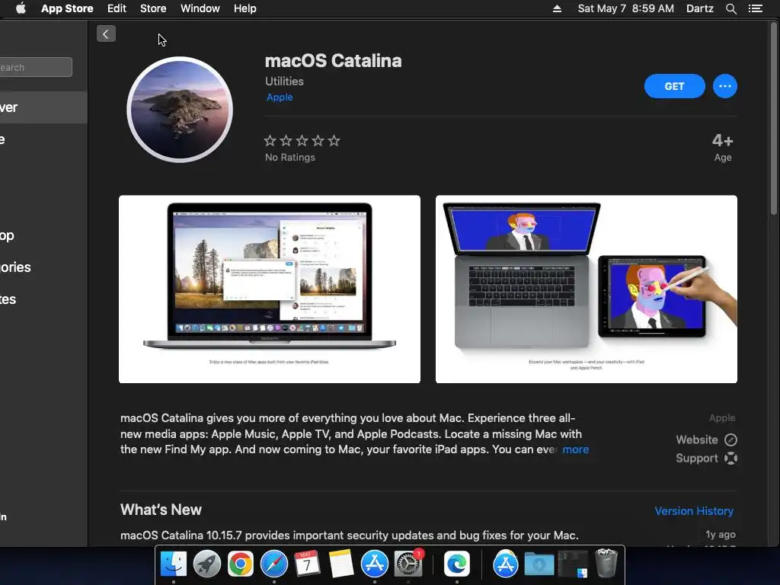
Task: Launch Microsoft Edge from the Dock
Action: pyautogui.click(x=457, y=564)
